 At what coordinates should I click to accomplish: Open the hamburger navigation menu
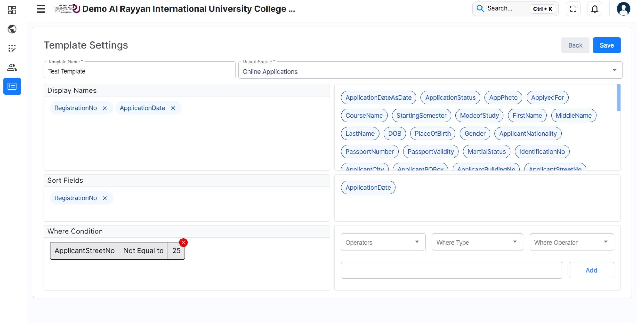click(x=41, y=9)
